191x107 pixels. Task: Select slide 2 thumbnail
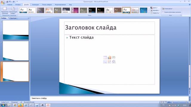[16, 51]
